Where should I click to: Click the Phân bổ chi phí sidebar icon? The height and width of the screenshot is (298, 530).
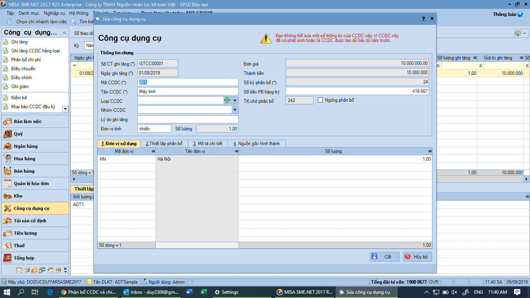click(x=5, y=60)
